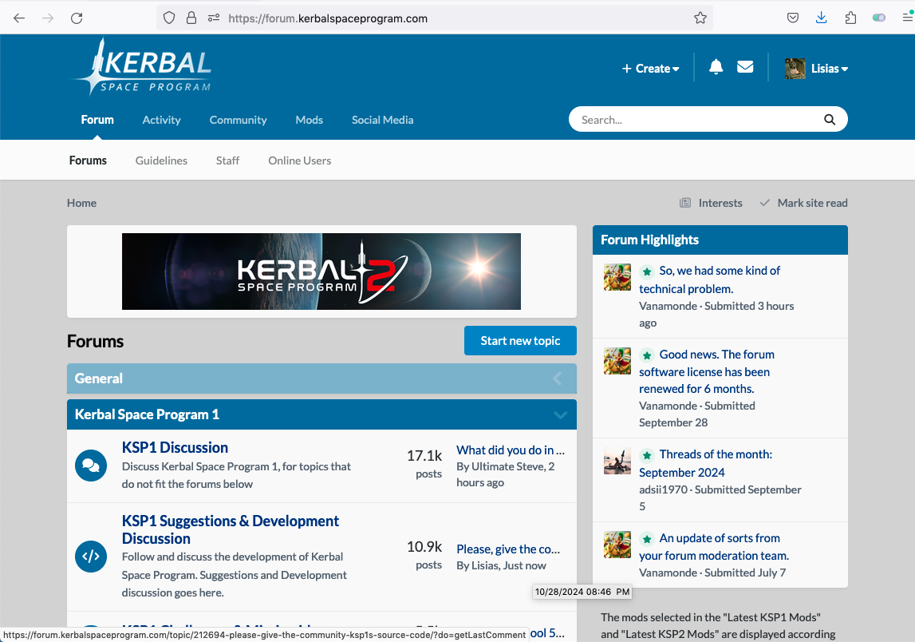Open the Staff sub-navigation link
915x642 pixels.
227,160
